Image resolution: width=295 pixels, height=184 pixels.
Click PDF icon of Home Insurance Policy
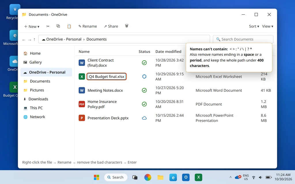(x=82, y=104)
